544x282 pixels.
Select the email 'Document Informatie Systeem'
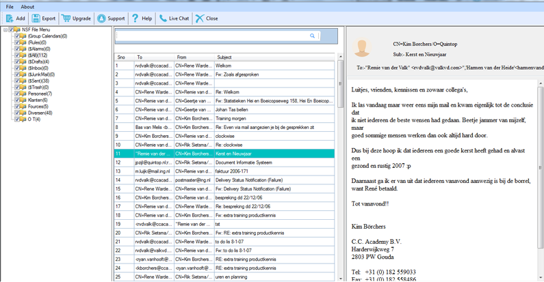(x=224, y=163)
